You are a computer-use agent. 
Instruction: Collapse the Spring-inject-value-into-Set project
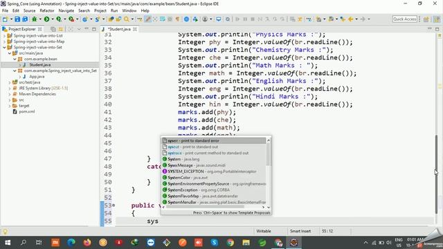[4, 48]
